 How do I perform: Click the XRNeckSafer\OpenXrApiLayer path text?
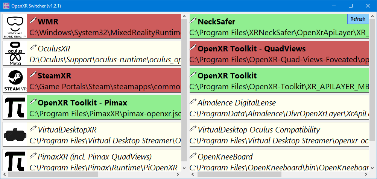279,33
